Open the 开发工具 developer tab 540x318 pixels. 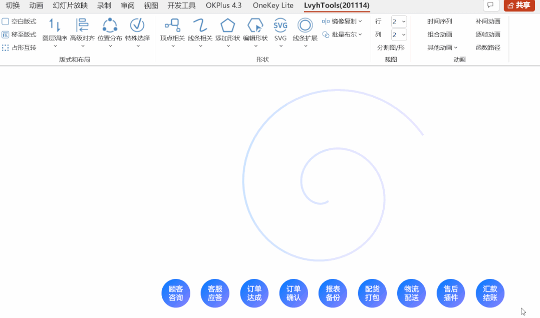pyautogui.click(x=181, y=6)
